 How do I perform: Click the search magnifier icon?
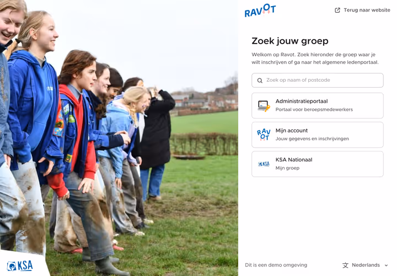[x=260, y=81]
